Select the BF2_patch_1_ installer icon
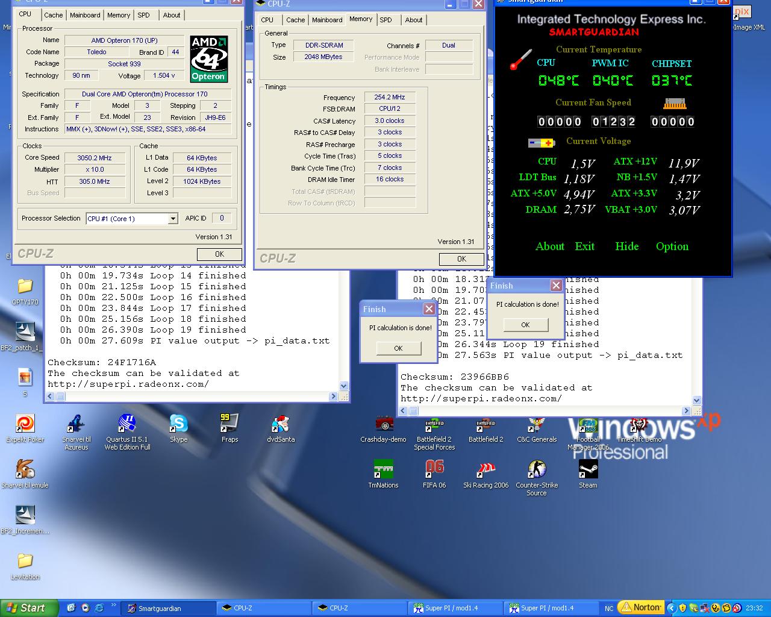Screen dimensions: 771x617 click(x=25, y=336)
